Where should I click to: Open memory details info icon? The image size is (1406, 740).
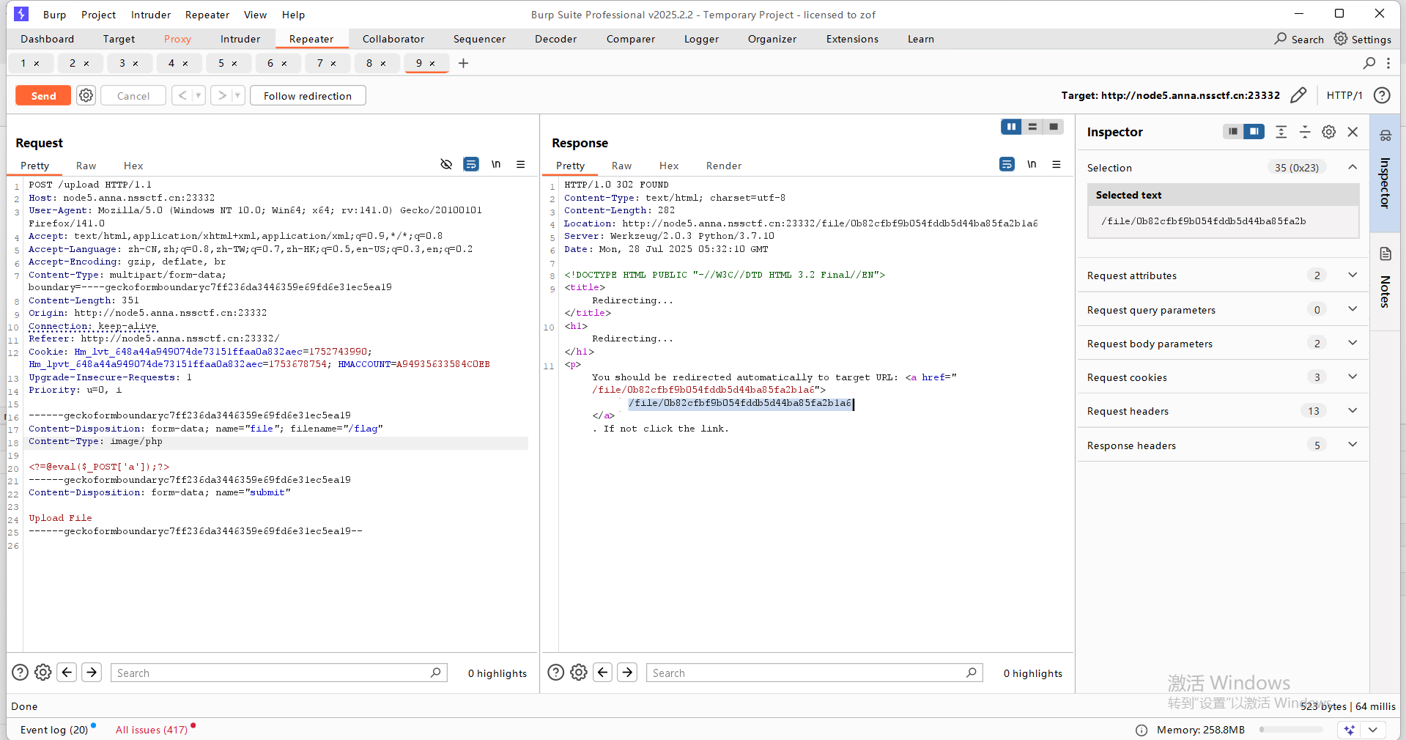point(1142,730)
